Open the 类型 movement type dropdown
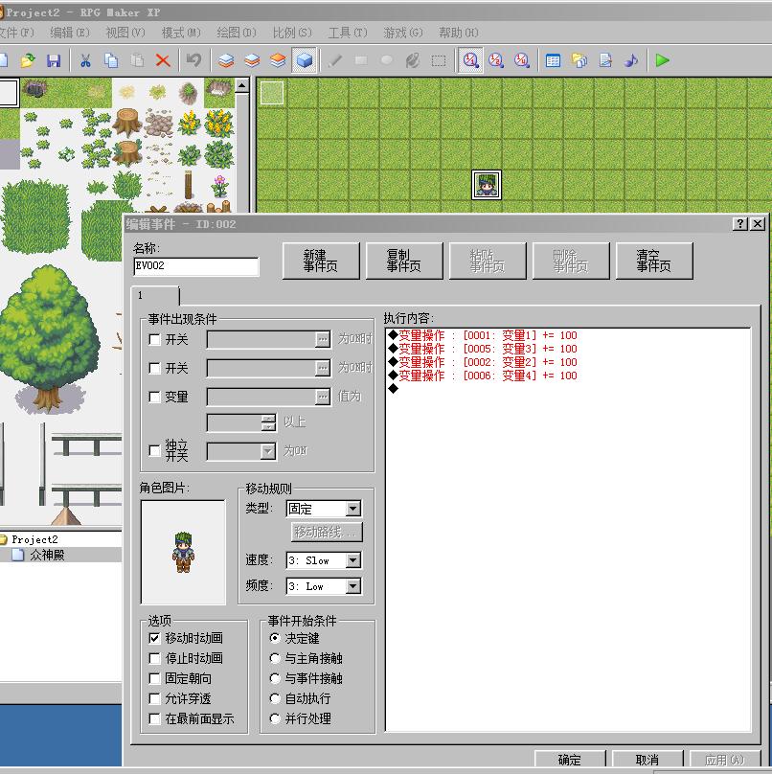This screenshot has width=772, height=774. click(x=353, y=509)
